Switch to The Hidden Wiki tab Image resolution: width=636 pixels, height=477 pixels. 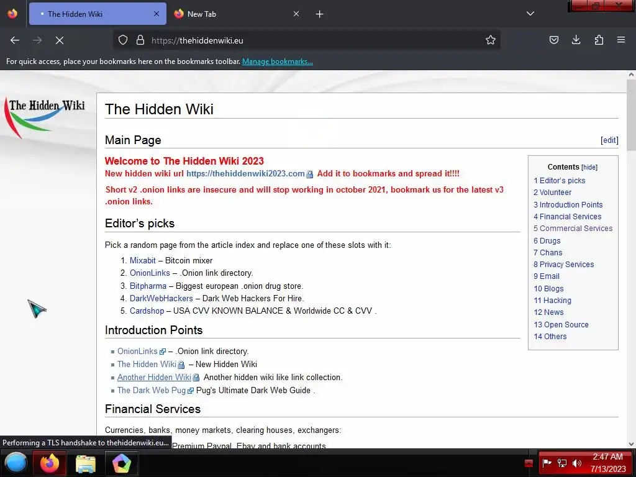(98, 14)
